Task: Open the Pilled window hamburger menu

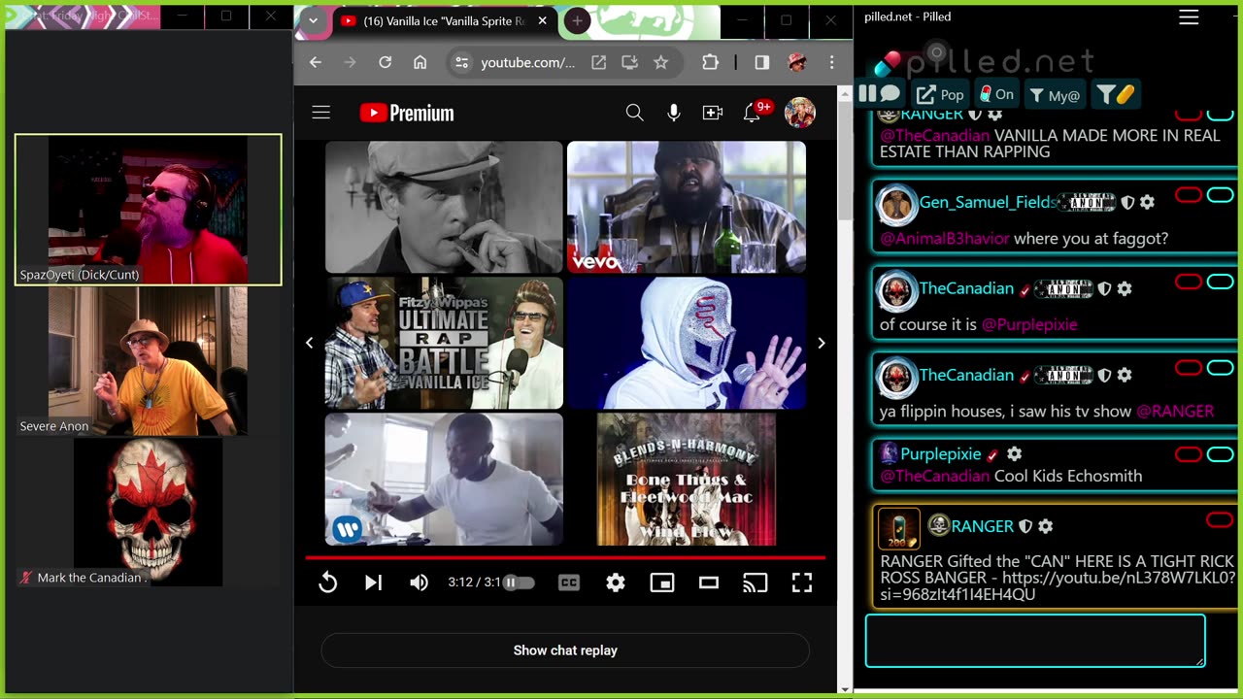Action: (x=1189, y=17)
